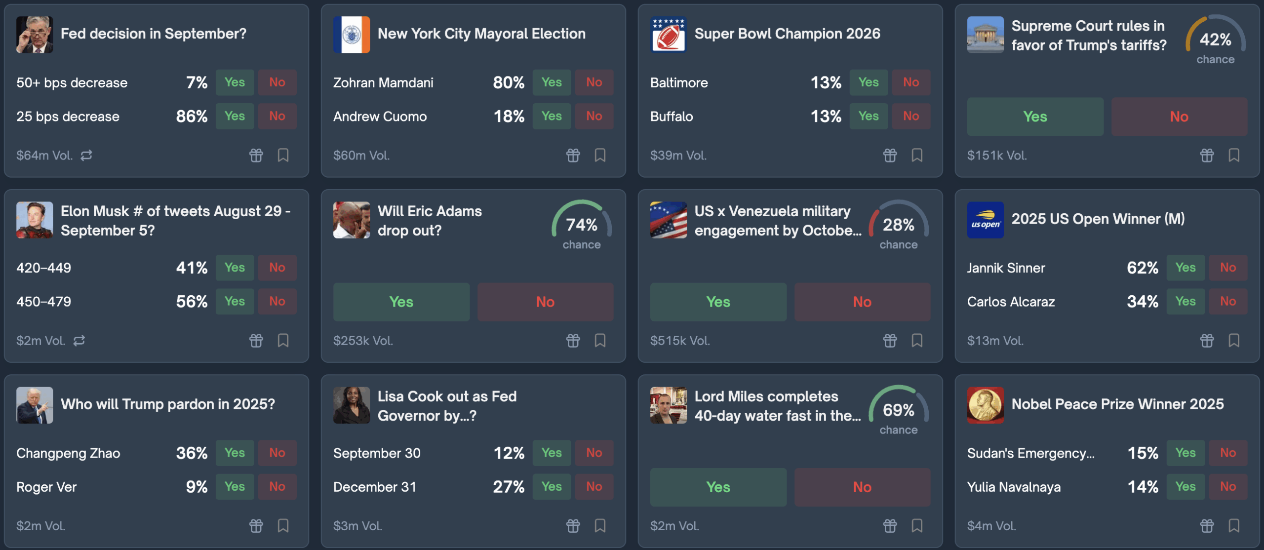Bookmark the Super Bowl Champion 2026 market
This screenshot has width=1264, height=550.
tap(917, 156)
